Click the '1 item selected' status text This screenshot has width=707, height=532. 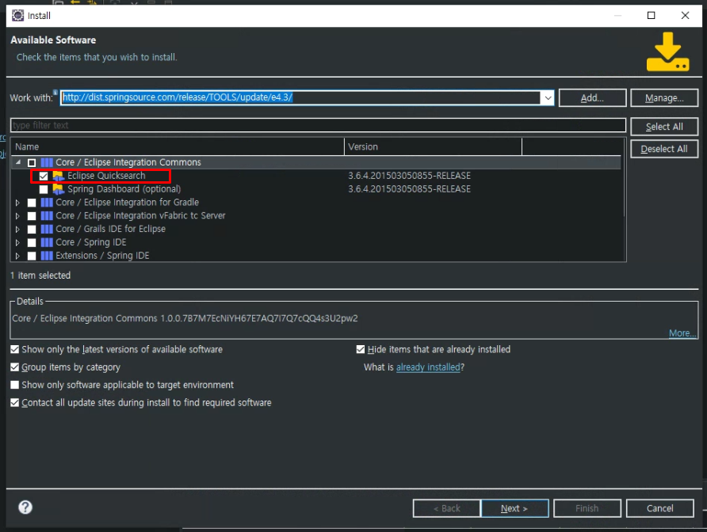(x=40, y=275)
